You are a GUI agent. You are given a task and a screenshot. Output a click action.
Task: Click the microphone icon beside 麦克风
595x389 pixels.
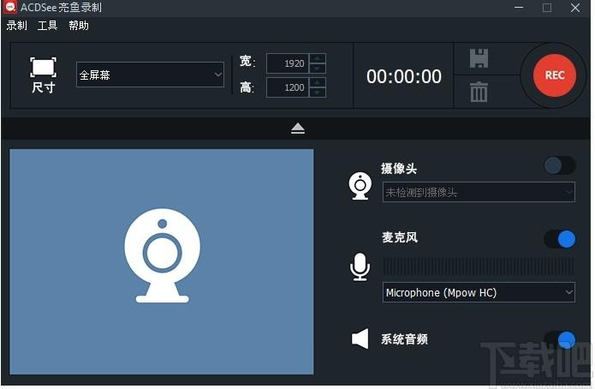click(360, 267)
